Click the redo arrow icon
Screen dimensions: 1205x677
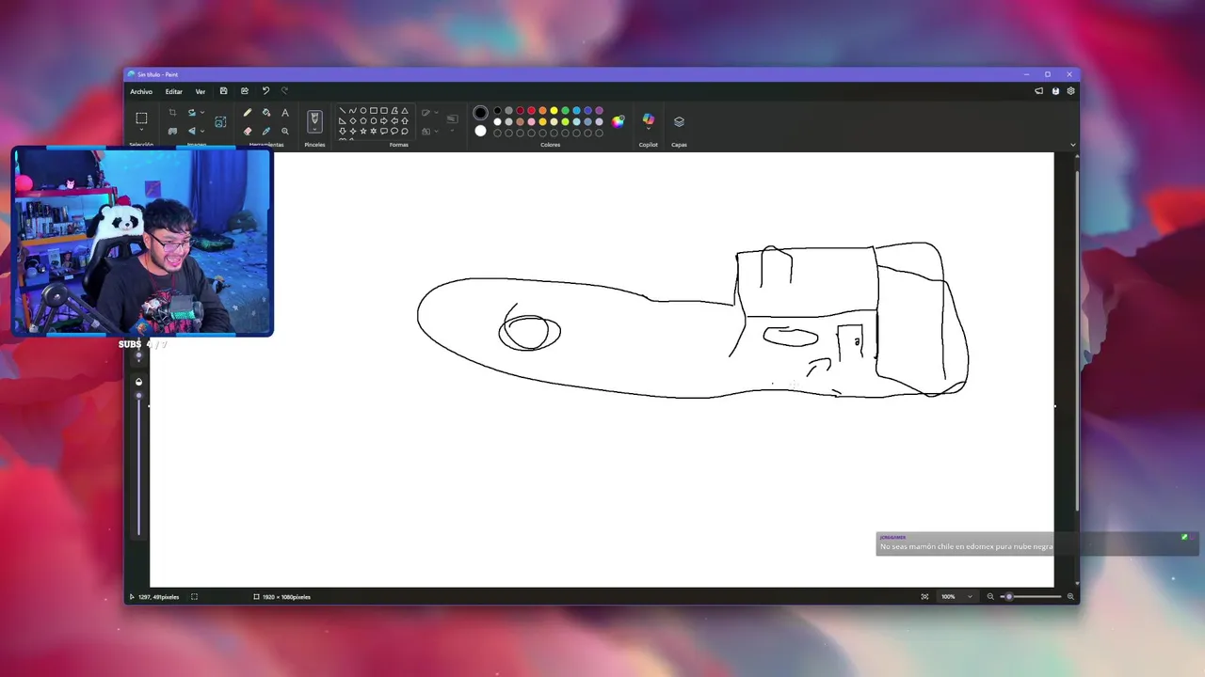[x=284, y=91]
